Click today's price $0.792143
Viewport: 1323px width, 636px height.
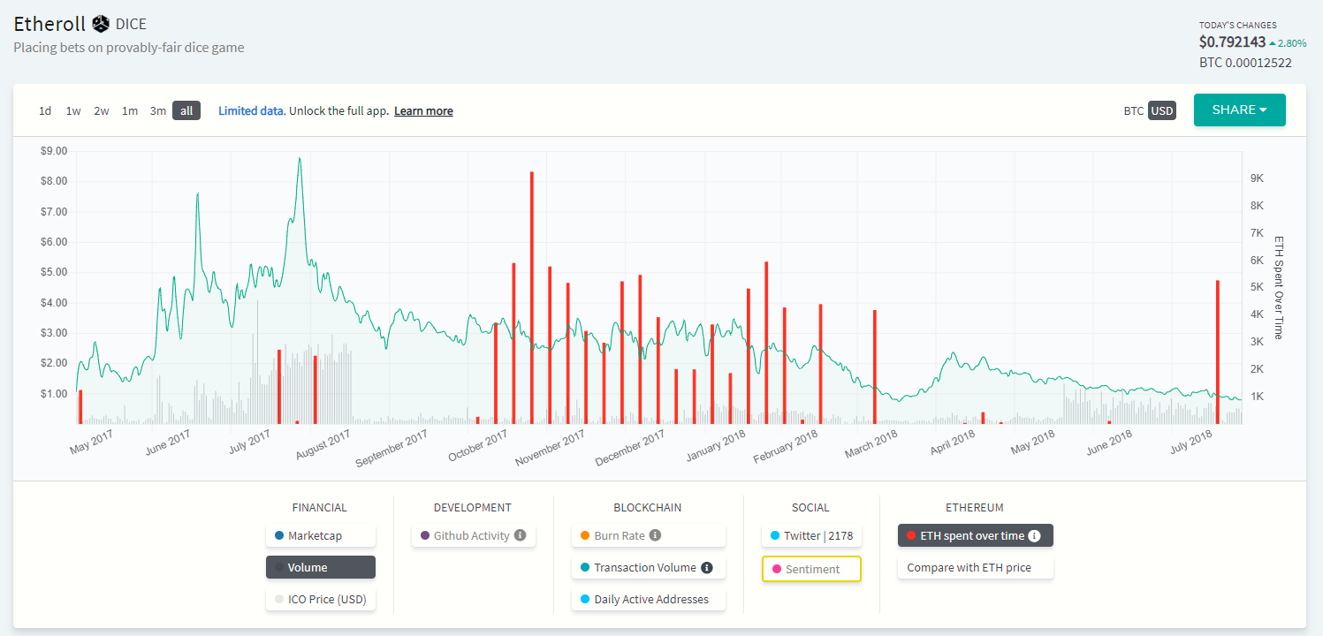tap(1232, 42)
